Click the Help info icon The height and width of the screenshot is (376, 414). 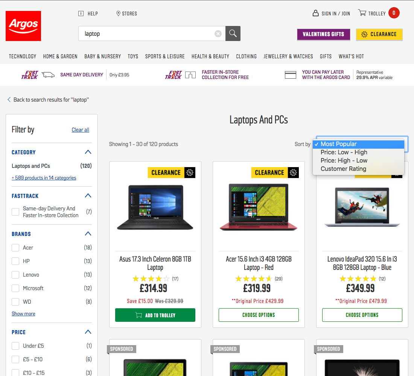click(x=81, y=14)
